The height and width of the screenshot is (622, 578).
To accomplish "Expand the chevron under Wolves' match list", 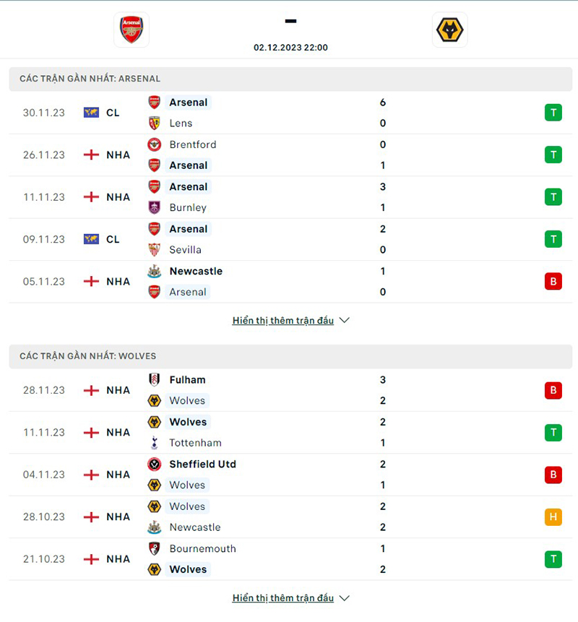I will click(344, 598).
